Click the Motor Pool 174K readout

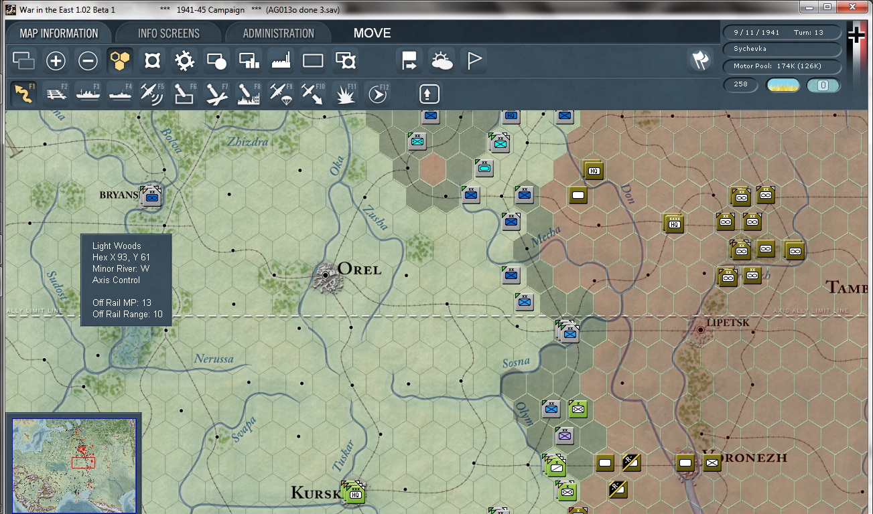tap(782, 66)
